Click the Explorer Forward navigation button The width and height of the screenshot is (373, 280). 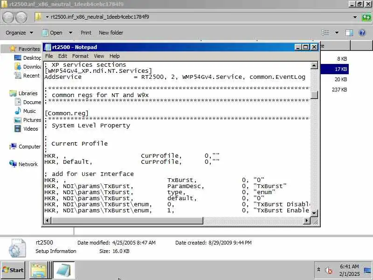[21, 17]
